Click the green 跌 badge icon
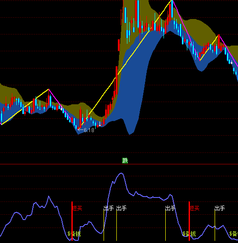Screen dimensions: 238x243 [125, 160]
